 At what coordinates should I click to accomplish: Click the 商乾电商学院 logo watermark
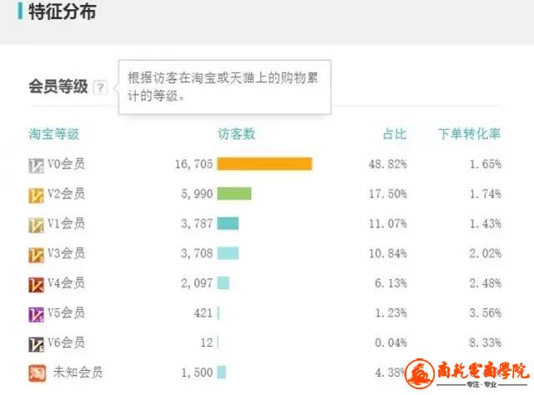467,373
